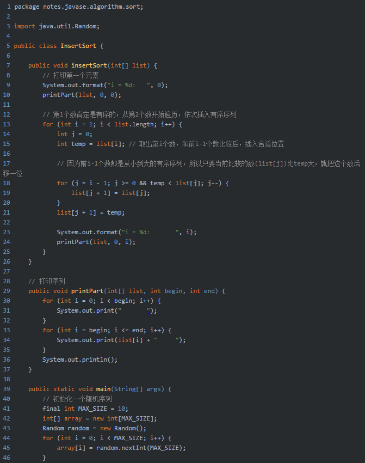Click the 'i < MAX_SIZE' for loop on line 44
This screenshot has width=365, height=463.
point(107,438)
